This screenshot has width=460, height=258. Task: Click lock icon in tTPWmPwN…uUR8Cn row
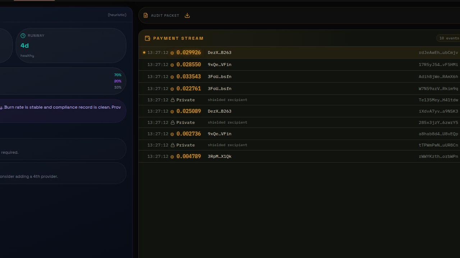click(172, 145)
